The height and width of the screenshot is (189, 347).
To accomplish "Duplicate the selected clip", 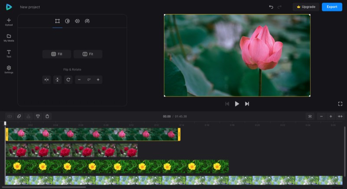I will point(19,116).
